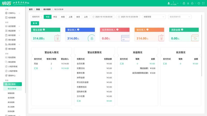Open the 请选择操作员 operator dropdown
Screen dimensions: 207x116
click(x=180, y=17)
